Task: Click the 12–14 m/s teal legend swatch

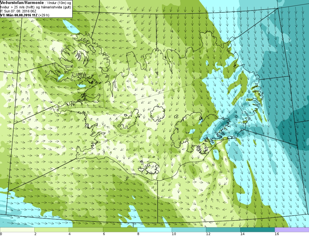Action: click(x=223, y=230)
